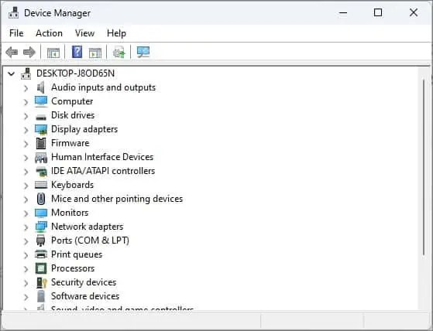Screen dimensions: 433x331
Task: Expand Audio inputs and outputs chevron
Action: (x=26, y=88)
